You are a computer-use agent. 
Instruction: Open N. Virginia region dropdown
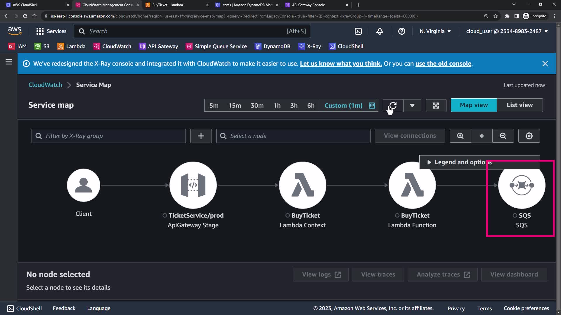(x=435, y=31)
